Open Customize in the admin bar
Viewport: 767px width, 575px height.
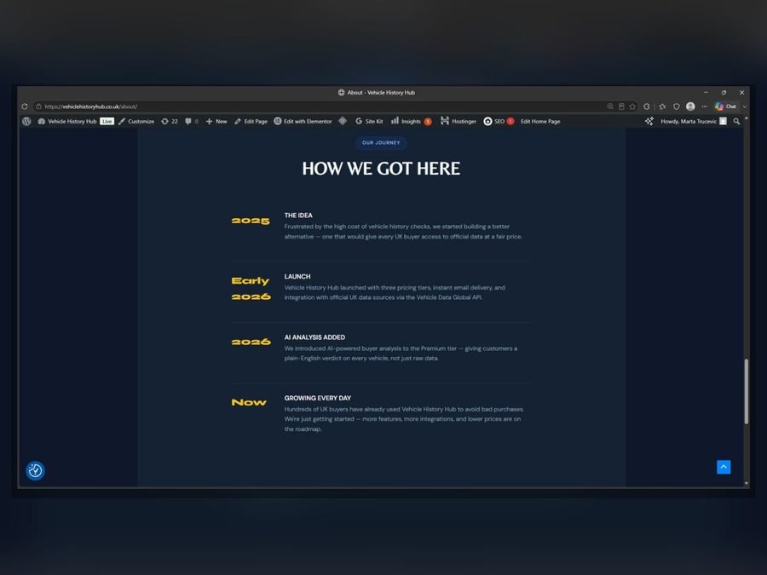point(136,121)
